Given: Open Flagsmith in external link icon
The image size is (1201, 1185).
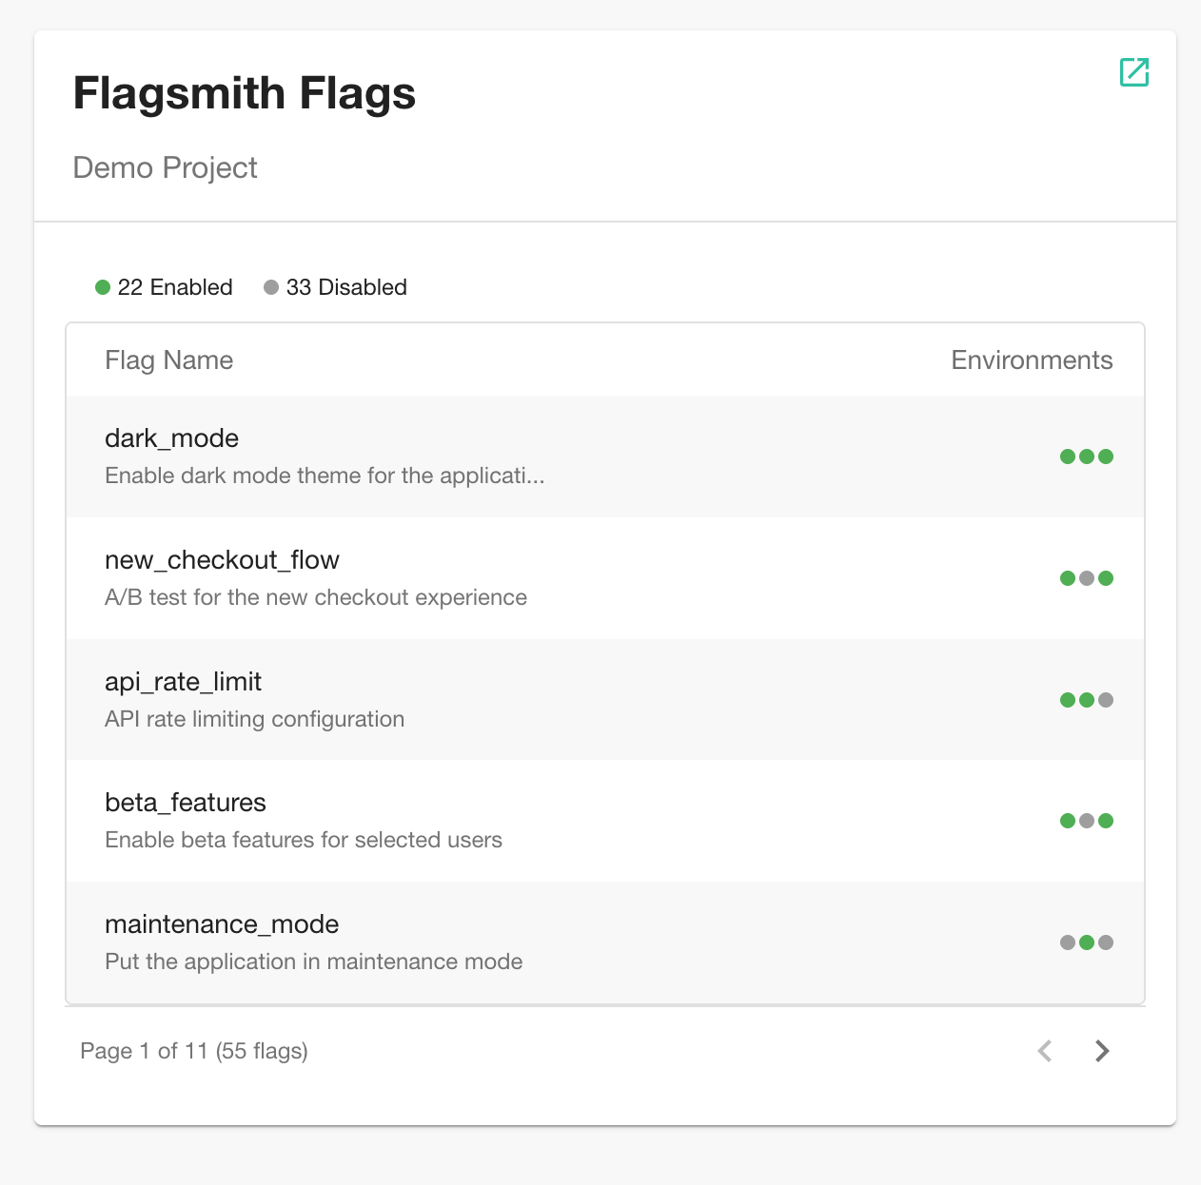Looking at the screenshot, I should pos(1133,72).
